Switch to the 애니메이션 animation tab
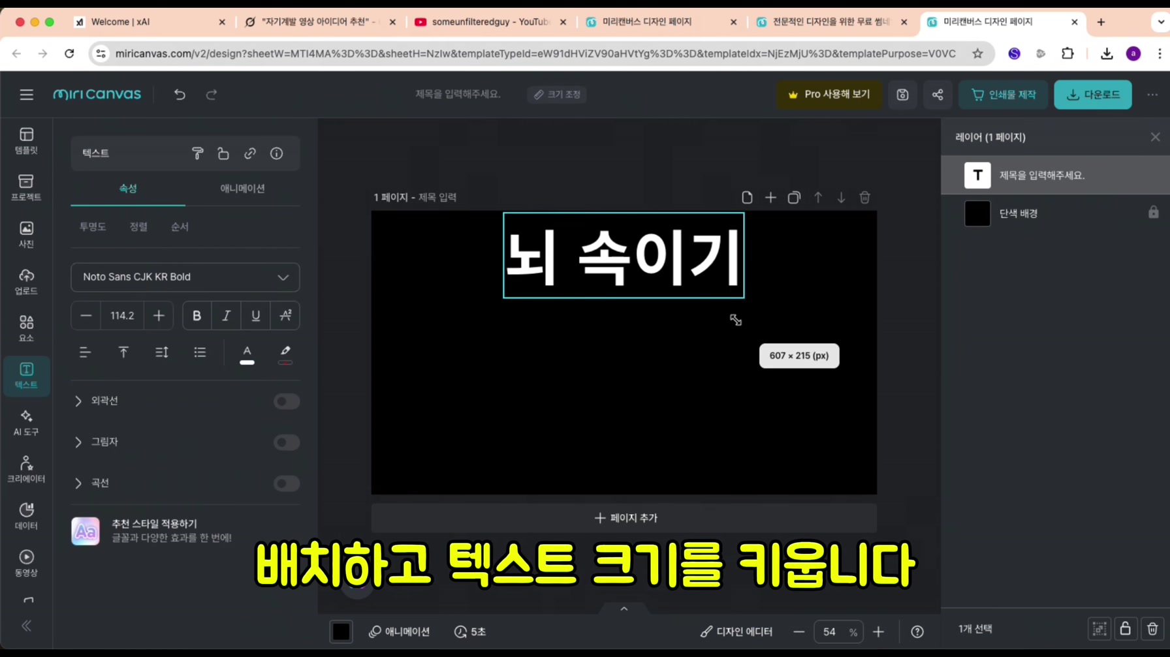Viewport: 1170px width, 657px height. [x=242, y=189]
